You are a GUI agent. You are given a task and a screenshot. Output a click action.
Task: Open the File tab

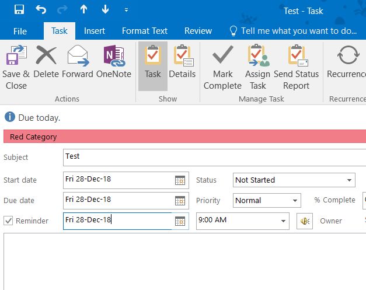[20, 31]
